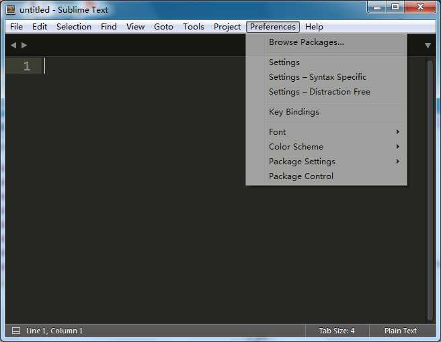Toggle the side panel switcher icon in status bar
This screenshot has width=441, height=342.
(x=16, y=331)
